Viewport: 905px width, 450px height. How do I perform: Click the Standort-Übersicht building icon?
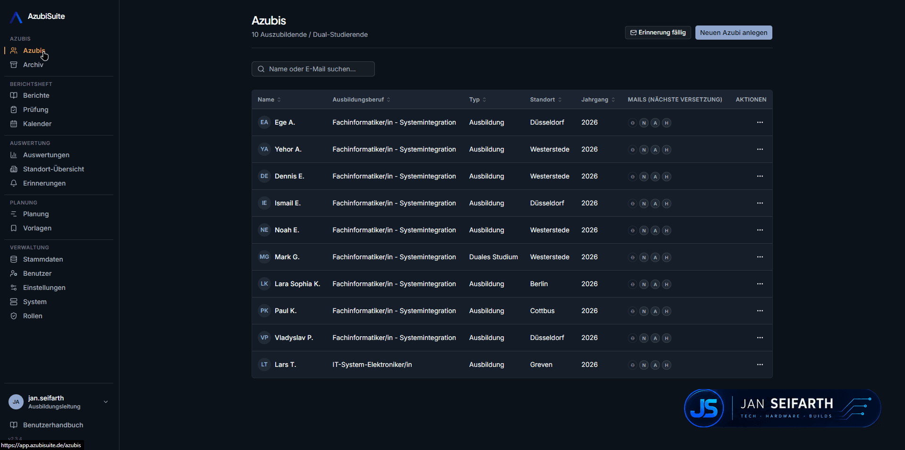[14, 169]
